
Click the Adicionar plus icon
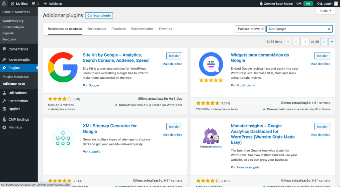(45, 3)
